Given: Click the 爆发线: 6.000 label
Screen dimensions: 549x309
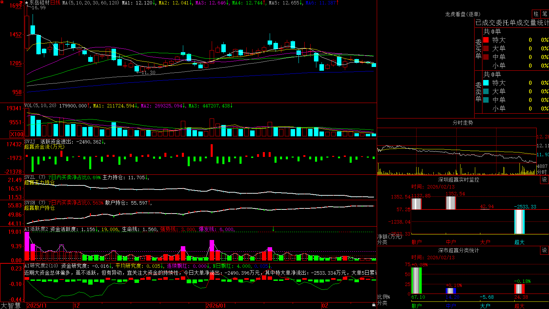Looking at the screenshot, I should click(216, 229).
